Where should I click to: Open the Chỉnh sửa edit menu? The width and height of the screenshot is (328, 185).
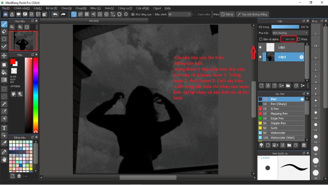(x=22, y=8)
